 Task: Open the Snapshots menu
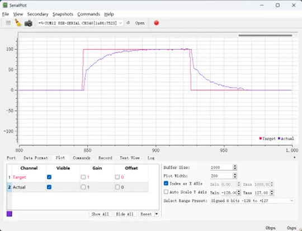(x=63, y=14)
